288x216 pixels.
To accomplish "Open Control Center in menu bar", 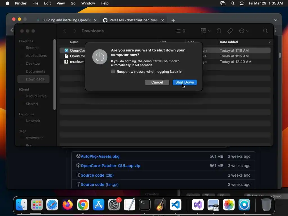I will (242, 3).
